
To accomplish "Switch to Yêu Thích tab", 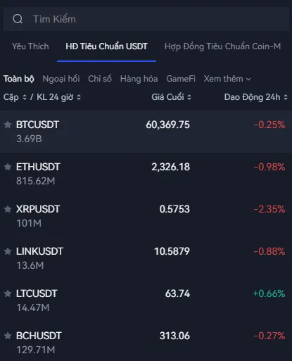I will tap(30, 46).
